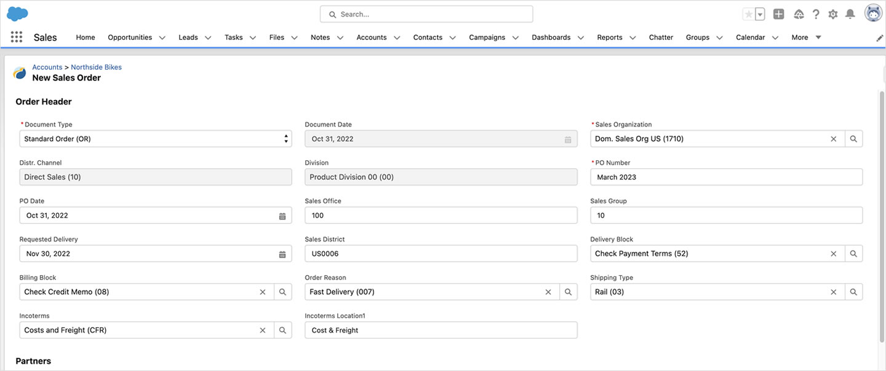Follow the Northside Bikes breadcrumb link
The height and width of the screenshot is (371, 886).
96,67
